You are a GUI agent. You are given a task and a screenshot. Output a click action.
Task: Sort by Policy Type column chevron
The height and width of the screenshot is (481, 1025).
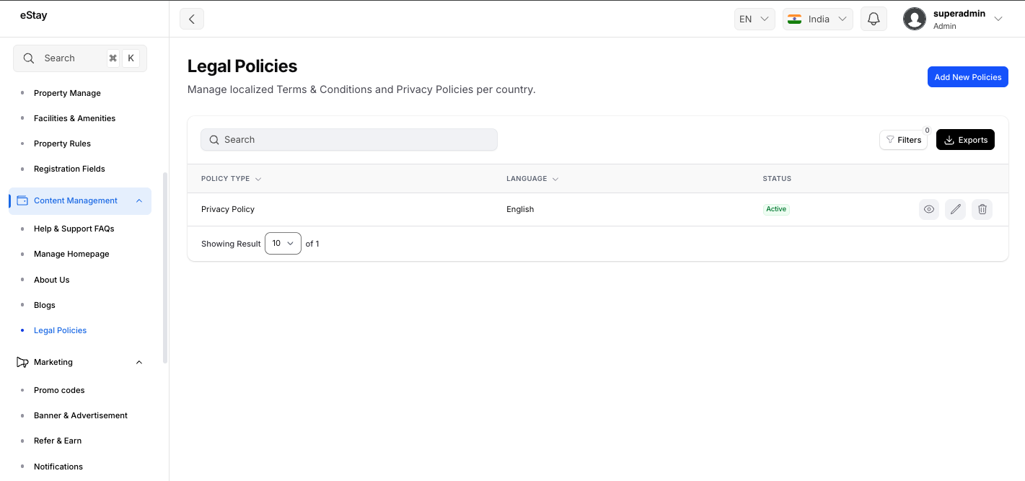tap(258, 179)
